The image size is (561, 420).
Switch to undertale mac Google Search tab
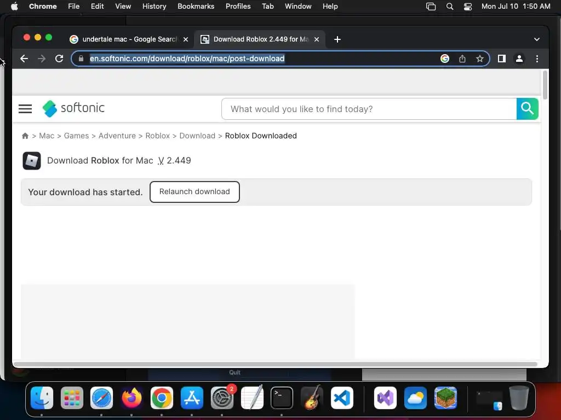tap(129, 39)
